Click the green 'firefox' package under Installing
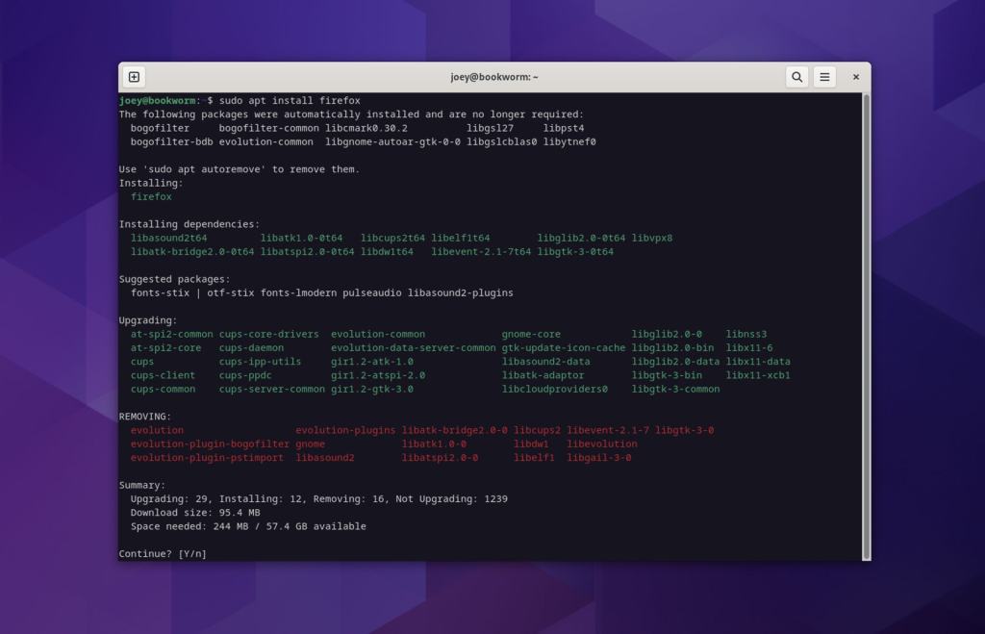This screenshot has height=634, width=985. click(x=151, y=196)
